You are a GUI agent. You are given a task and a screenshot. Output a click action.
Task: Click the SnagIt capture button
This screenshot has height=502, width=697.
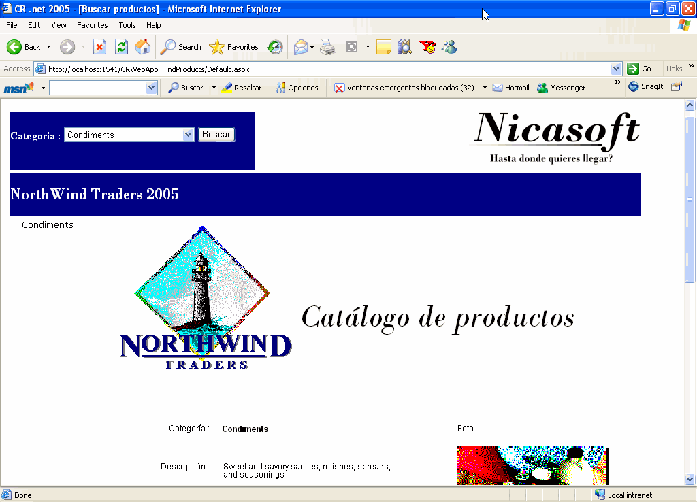tap(645, 86)
